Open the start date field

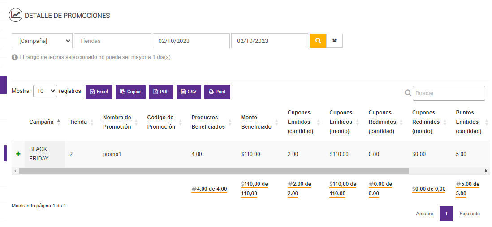tap(191, 41)
